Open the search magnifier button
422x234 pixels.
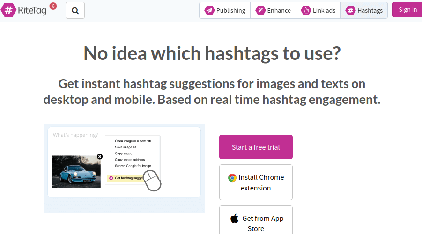pos(75,10)
